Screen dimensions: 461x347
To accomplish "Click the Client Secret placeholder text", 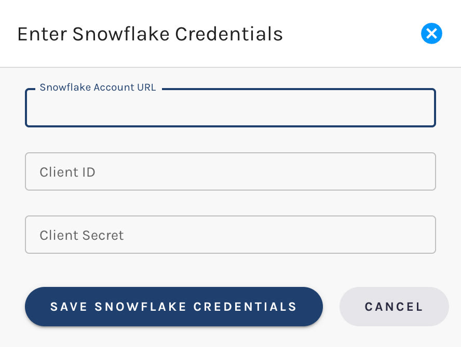I will pyautogui.click(x=82, y=235).
